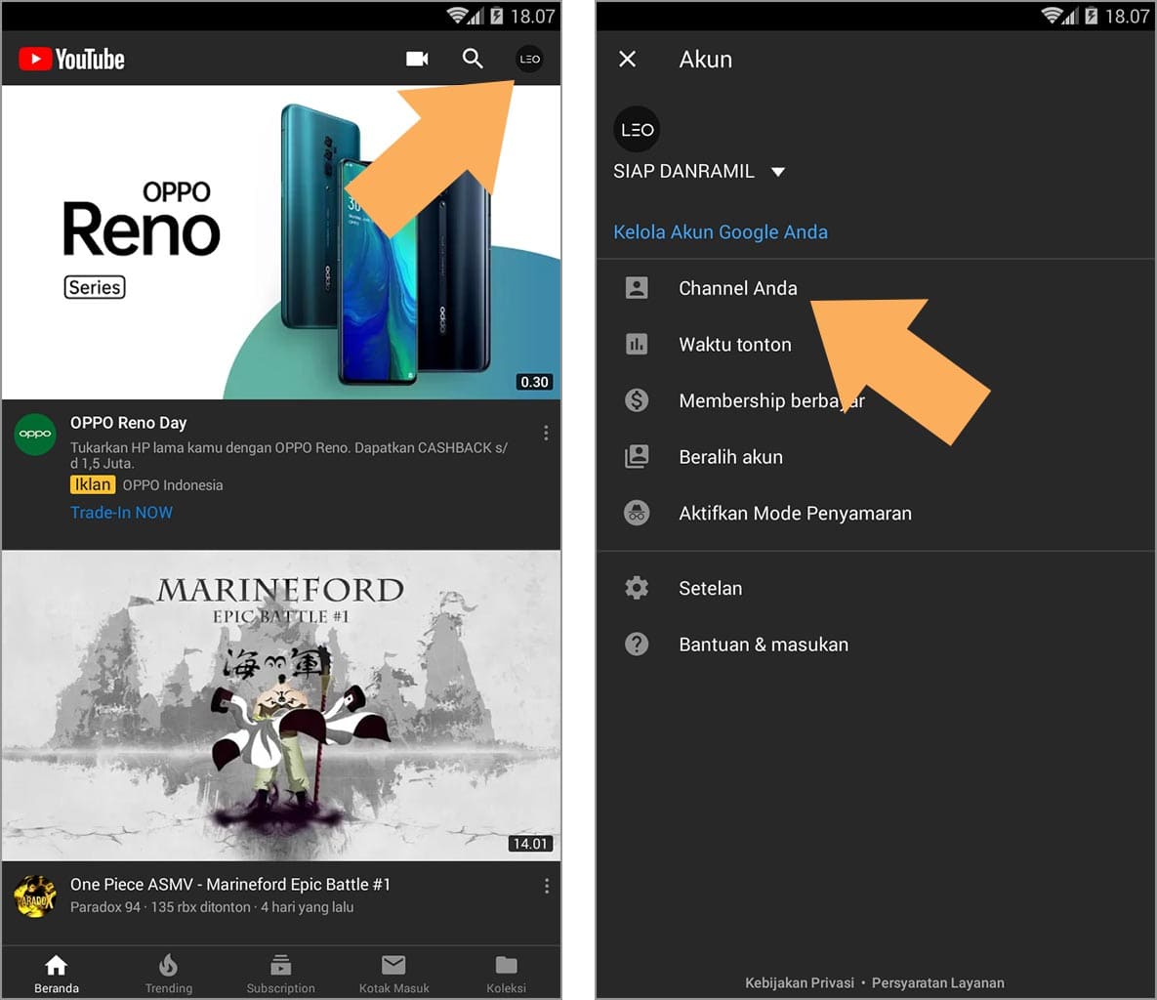
Task: Expand the SIAP DANRAMIL account dropdown
Action: tap(699, 171)
